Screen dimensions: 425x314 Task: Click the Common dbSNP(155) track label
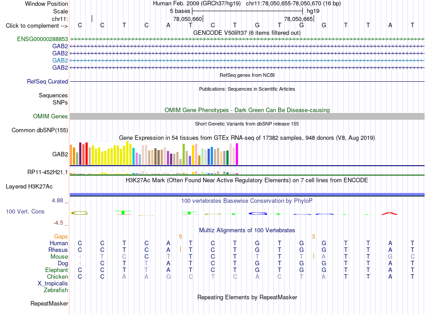(x=40, y=130)
